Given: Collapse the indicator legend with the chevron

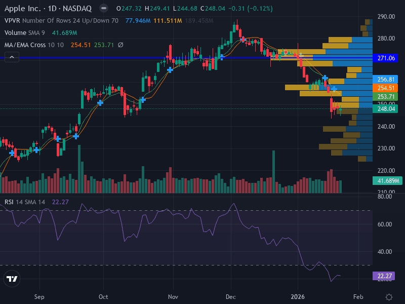Looking at the screenshot, I should 12,57.
